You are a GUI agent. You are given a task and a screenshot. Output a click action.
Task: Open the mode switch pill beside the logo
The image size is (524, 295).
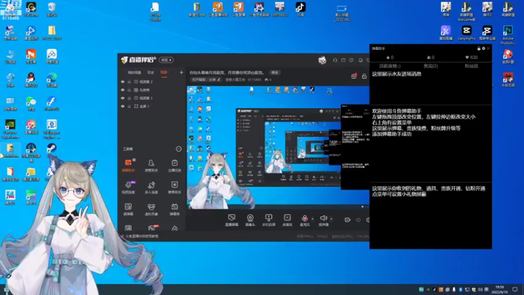point(166,60)
